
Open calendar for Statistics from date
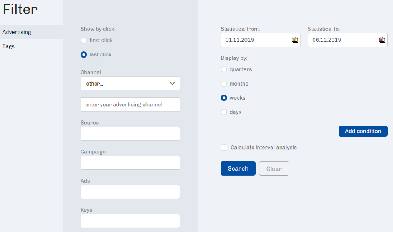(x=295, y=40)
